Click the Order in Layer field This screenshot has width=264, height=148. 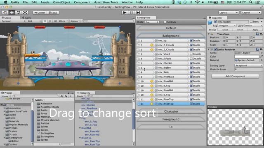248,69
